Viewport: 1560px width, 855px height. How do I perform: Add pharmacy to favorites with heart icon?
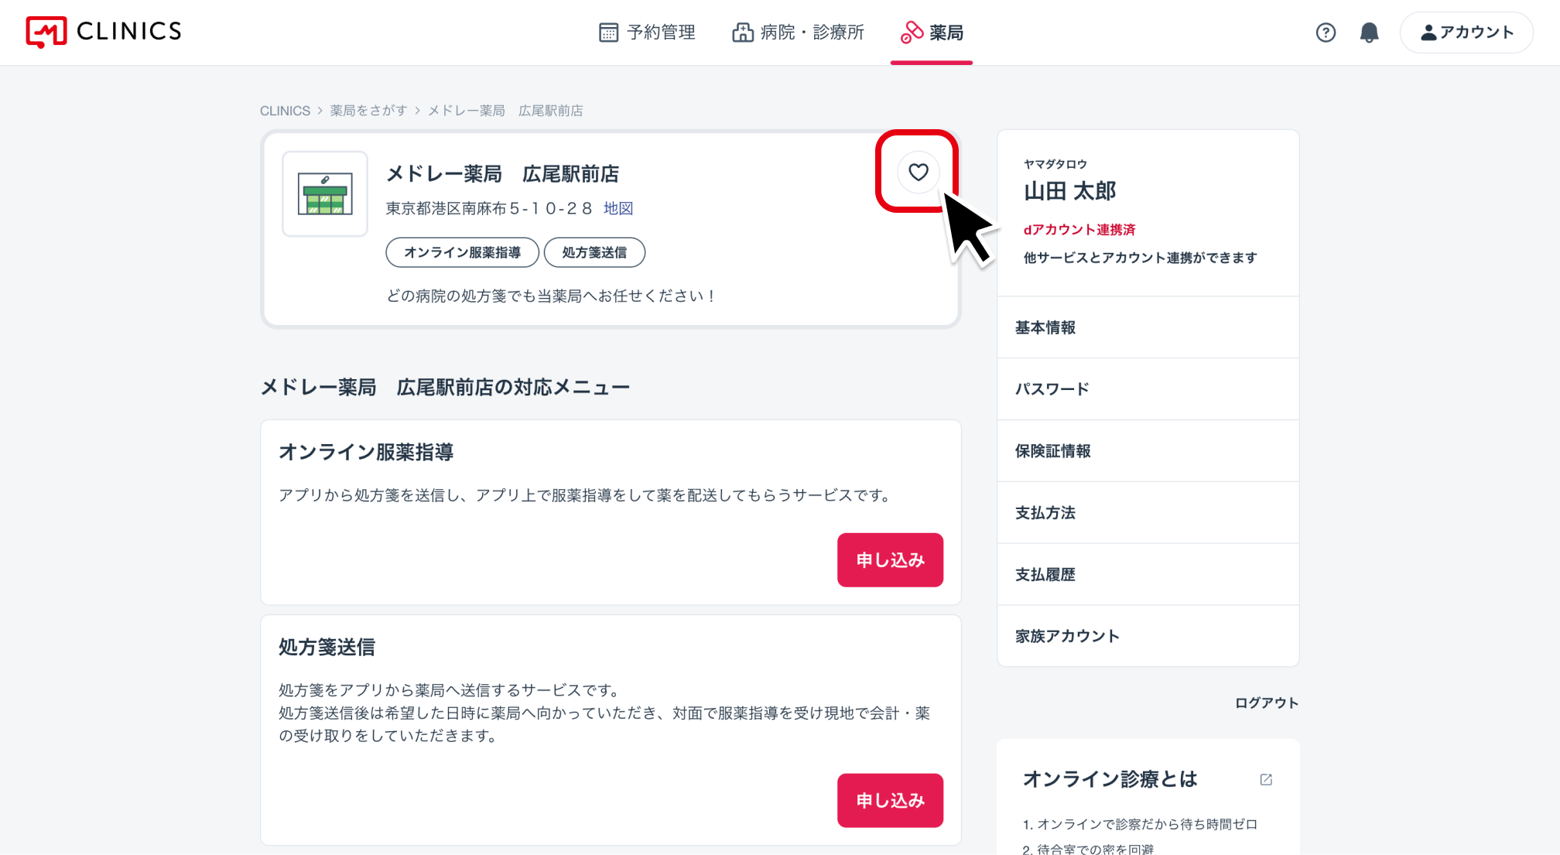pyautogui.click(x=918, y=172)
